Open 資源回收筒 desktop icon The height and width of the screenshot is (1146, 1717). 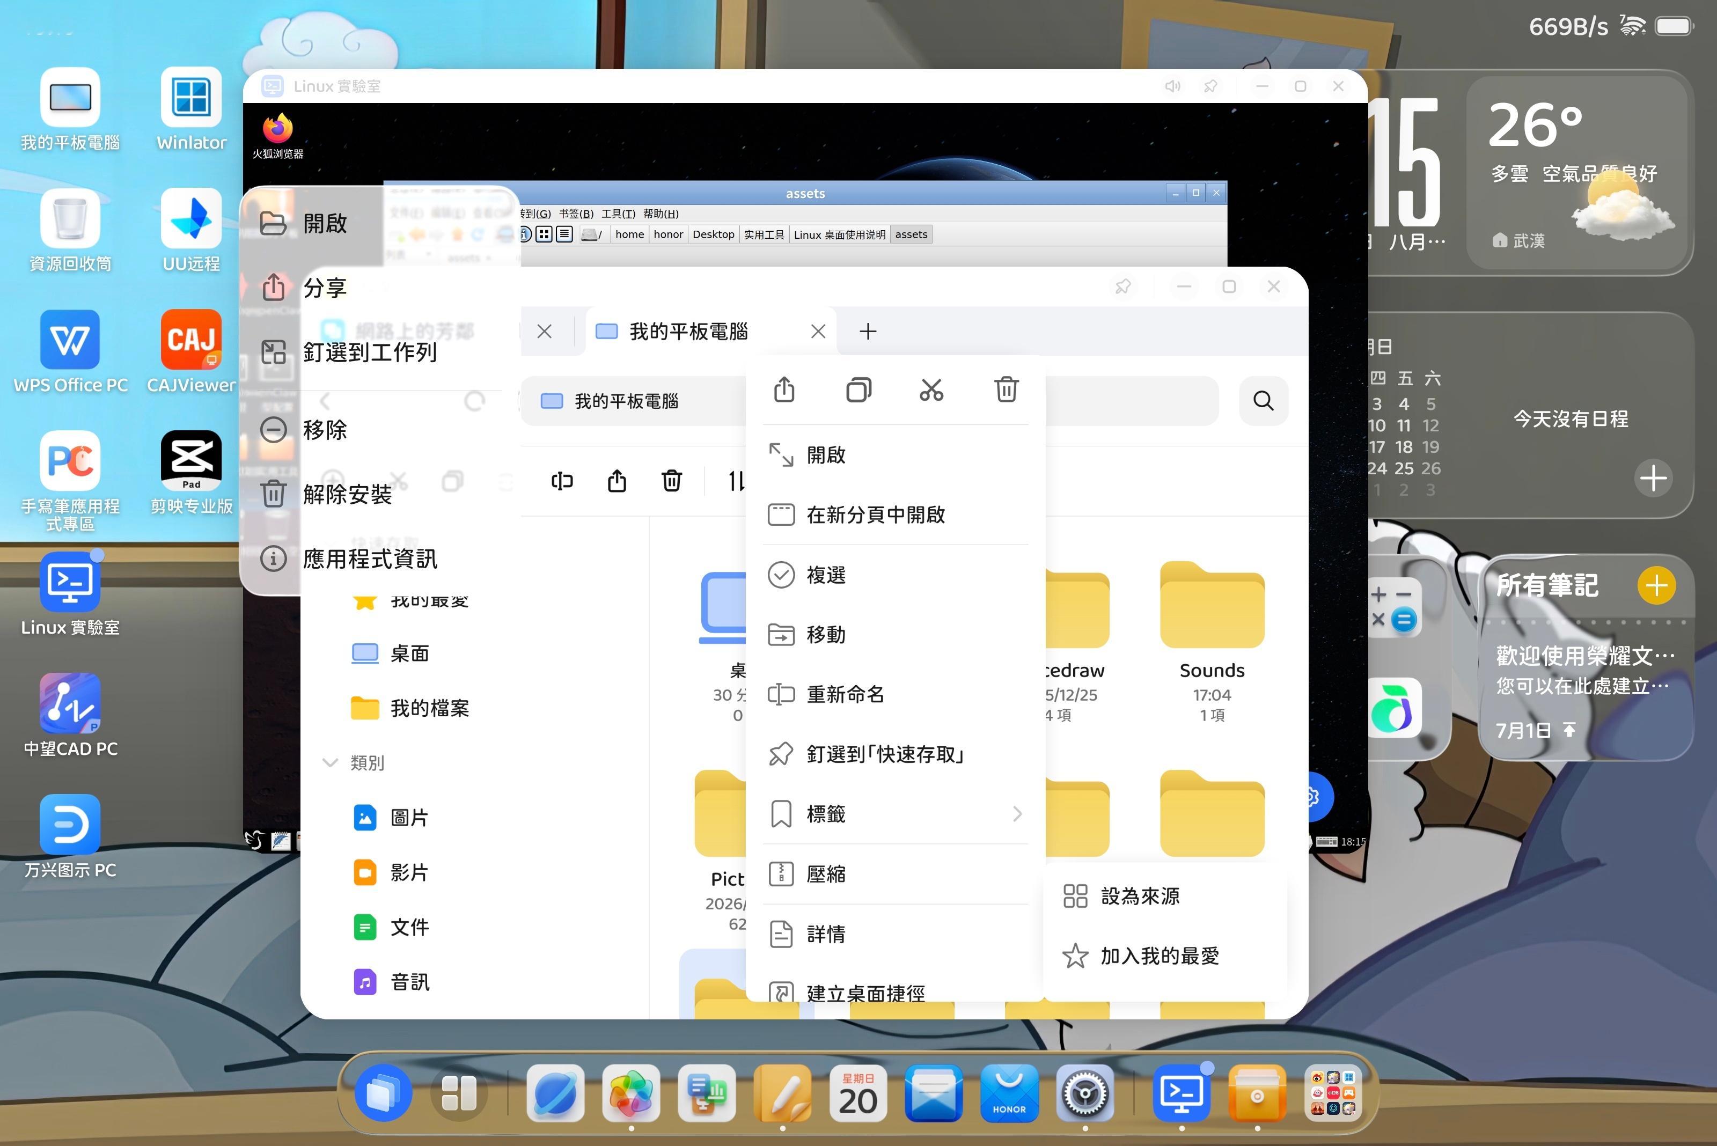point(70,230)
